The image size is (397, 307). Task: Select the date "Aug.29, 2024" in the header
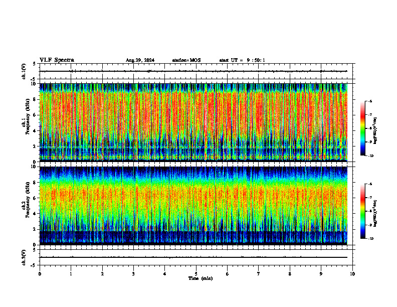click(x=140, y=60)
